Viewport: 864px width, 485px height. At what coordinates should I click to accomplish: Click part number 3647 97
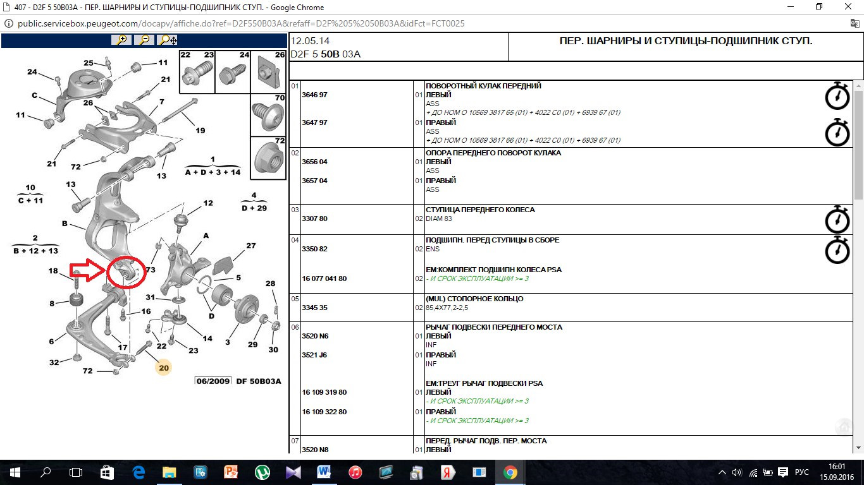point(314,123)
